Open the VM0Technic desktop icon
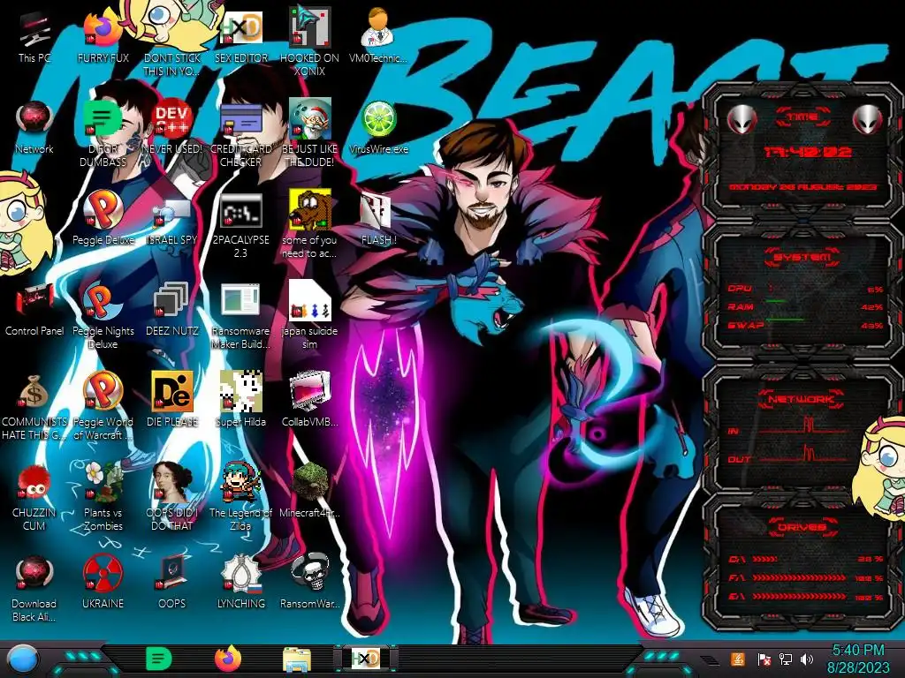This screenshot has height=678, width=905. (x=377, y=37)
